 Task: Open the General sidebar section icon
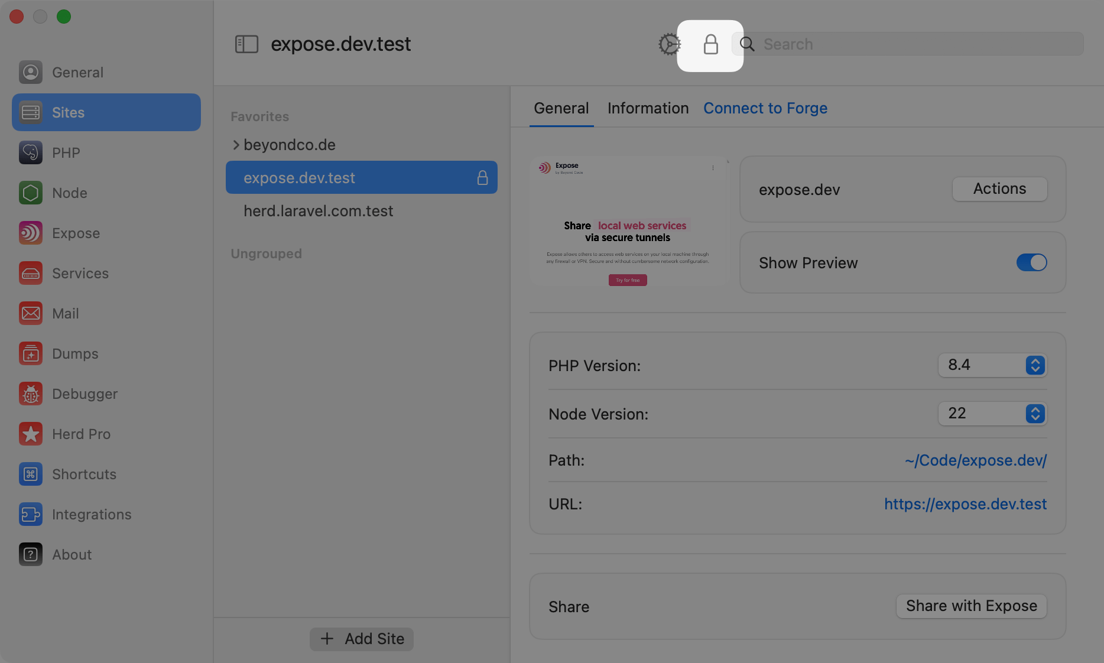[31, 72]
